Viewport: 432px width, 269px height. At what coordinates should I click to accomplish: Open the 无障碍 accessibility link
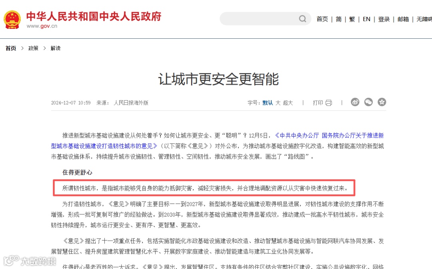pos(424,19)
